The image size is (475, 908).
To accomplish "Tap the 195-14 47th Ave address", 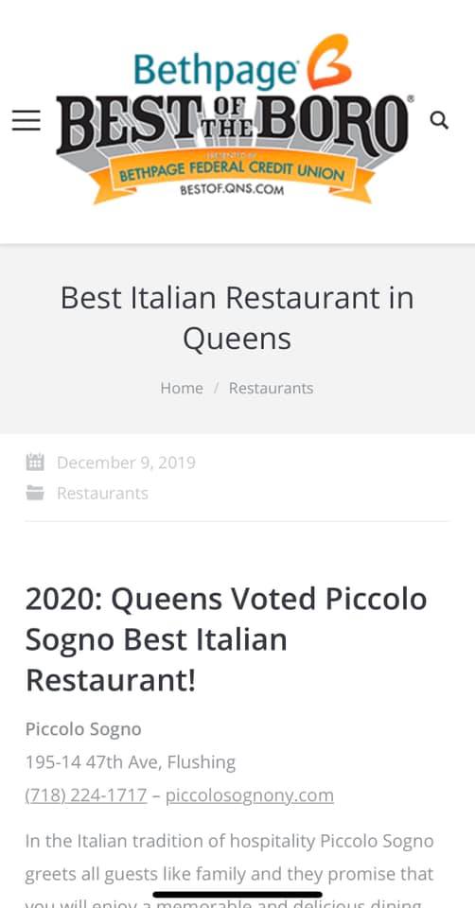I will pyautogui.click(x=131, y=762).
